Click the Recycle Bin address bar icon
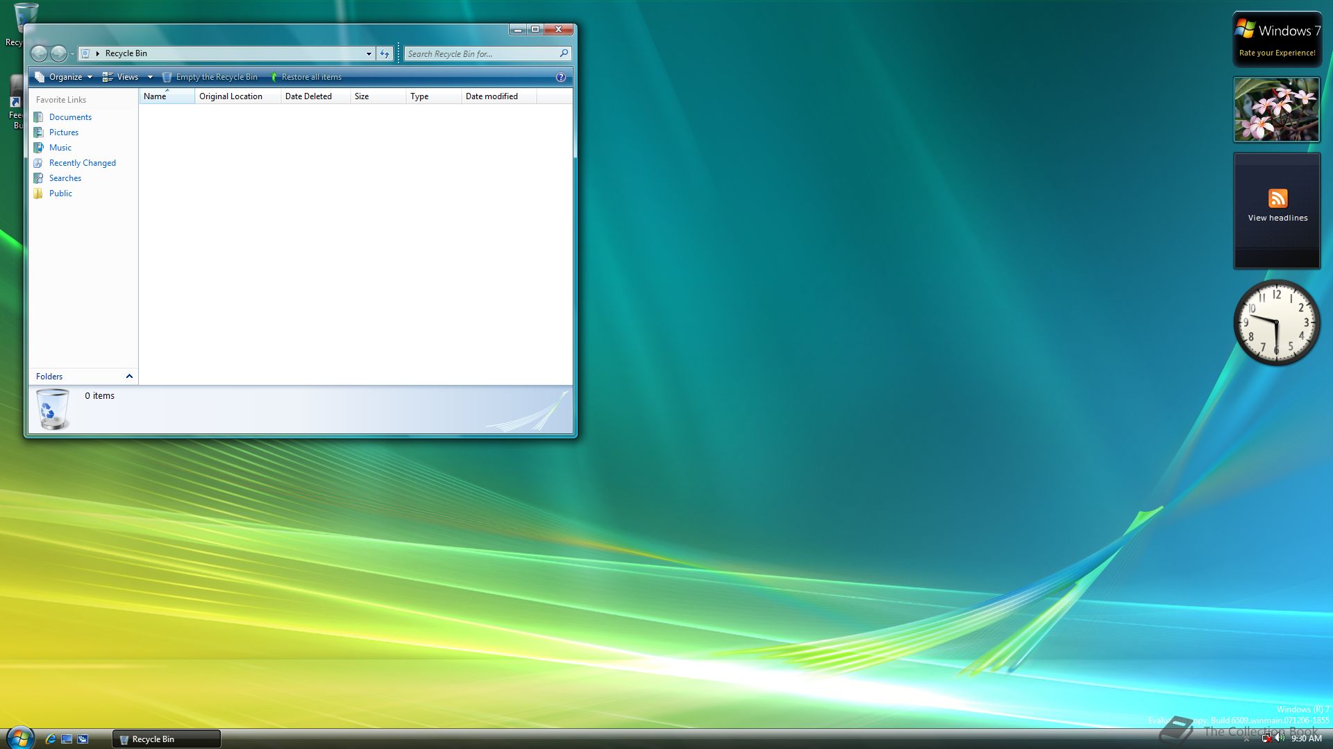 [85, 53]
